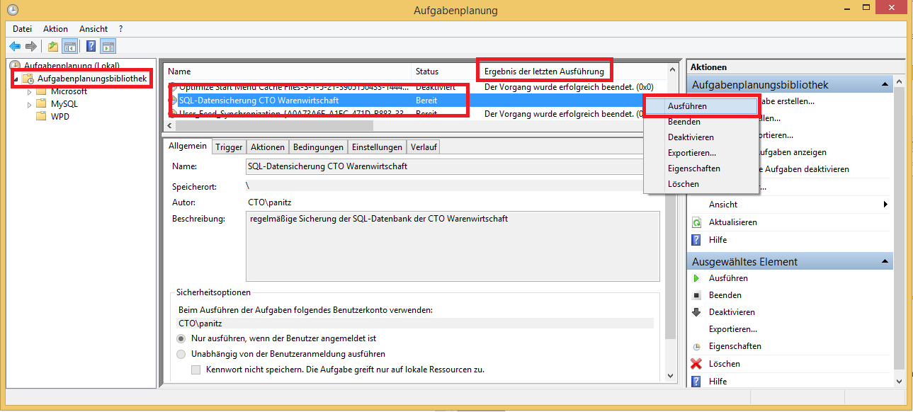Click the task list horizontal scrollbar thumb
This screenshot has width=913, height=412.
273,126
